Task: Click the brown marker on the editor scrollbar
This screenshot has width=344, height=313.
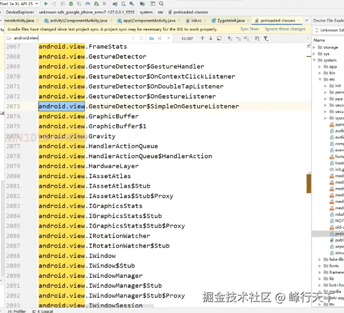Action: click(309, 184)
